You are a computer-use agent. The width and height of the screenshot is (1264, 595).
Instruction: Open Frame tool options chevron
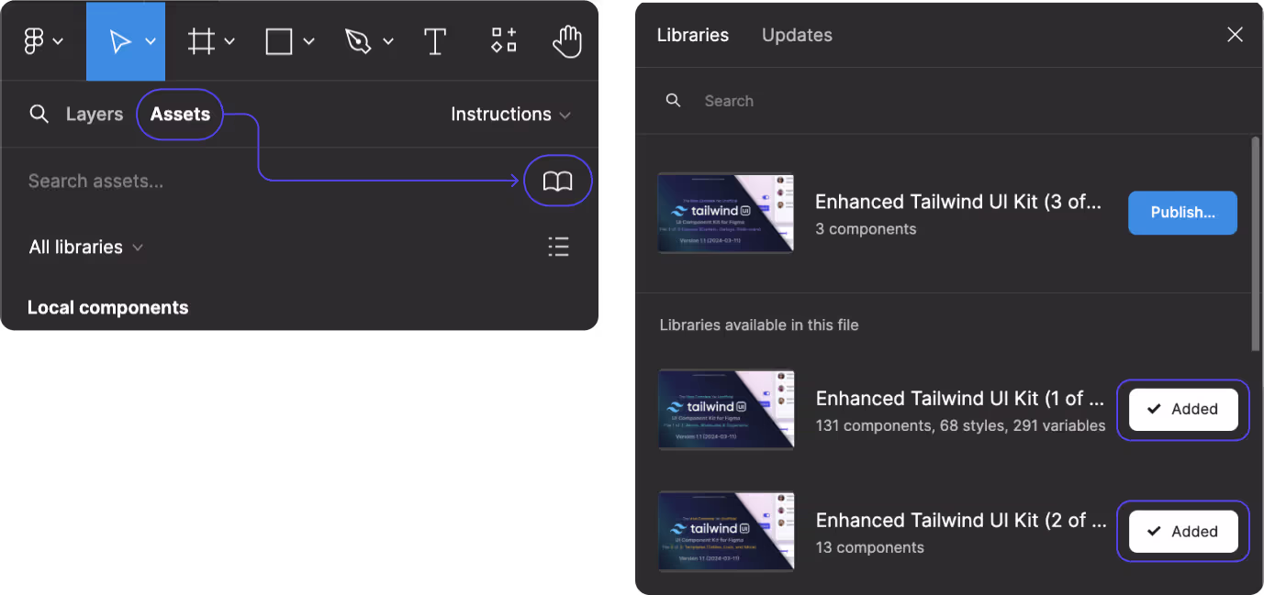pos(229,41)
